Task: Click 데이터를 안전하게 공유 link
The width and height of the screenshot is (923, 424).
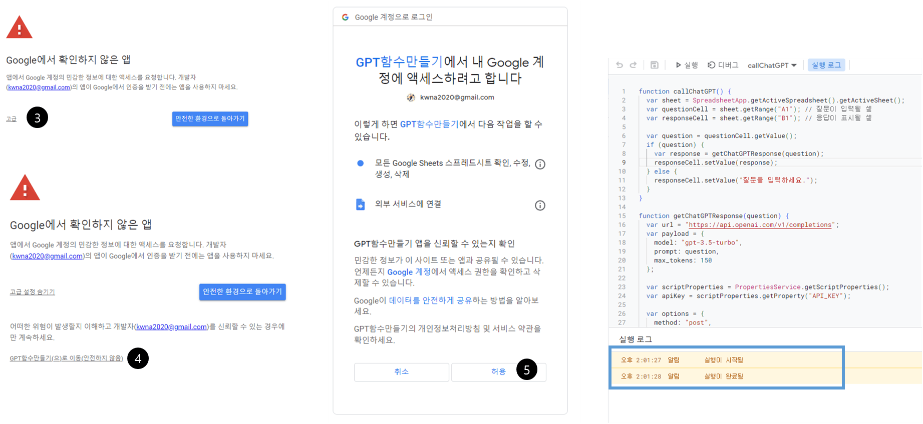Action: [x=430, y=300]
